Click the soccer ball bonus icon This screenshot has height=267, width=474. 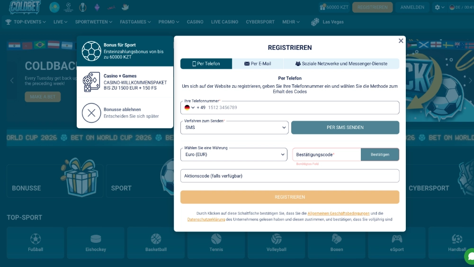(91, 51)
